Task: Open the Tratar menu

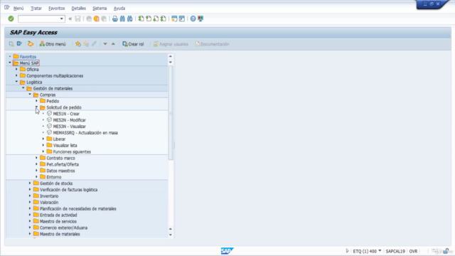Action: [36, 9]
